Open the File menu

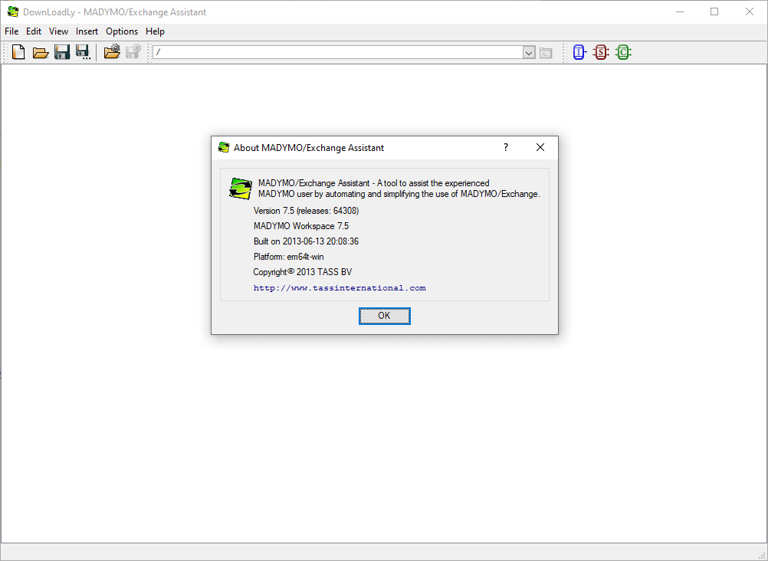[x=11, y=31]
